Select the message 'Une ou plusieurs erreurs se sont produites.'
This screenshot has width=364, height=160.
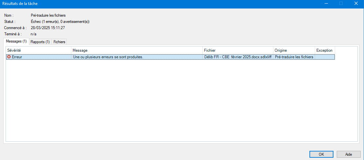point(108,57)
